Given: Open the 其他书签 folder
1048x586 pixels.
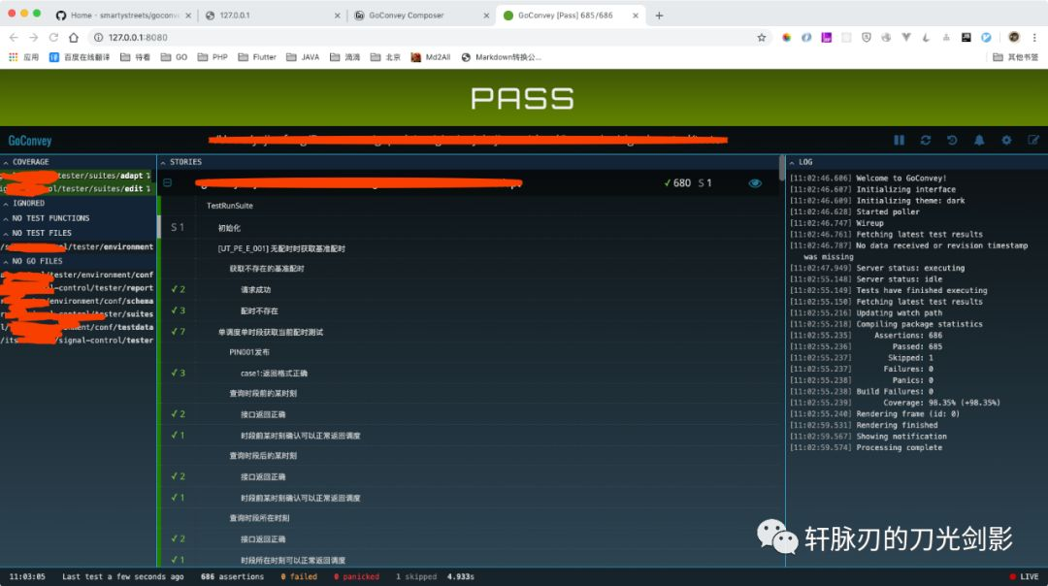Looking at the screenshot, I should [1016, 57].
